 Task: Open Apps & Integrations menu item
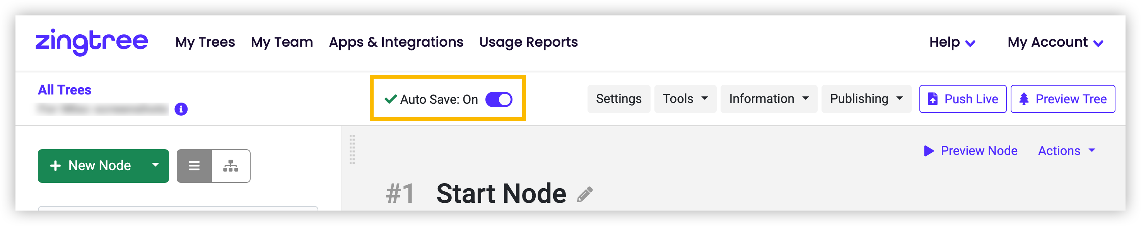(396, 42)
